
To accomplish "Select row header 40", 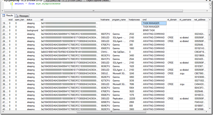I will click(5, 99).
